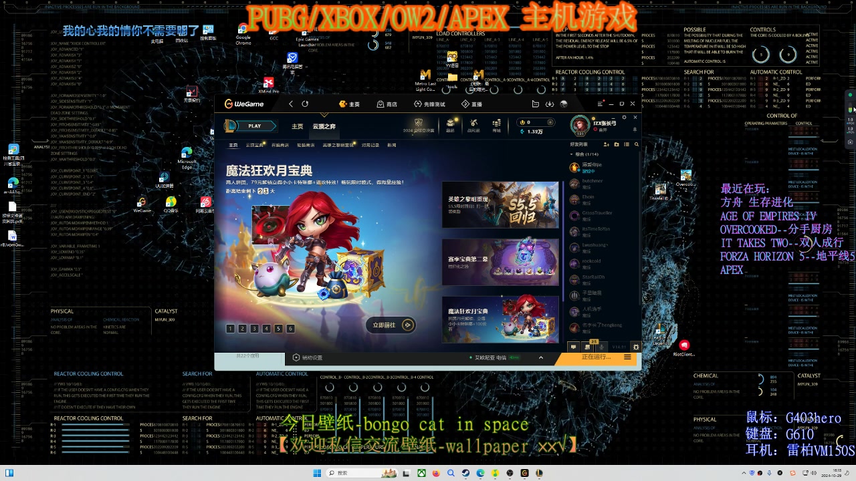Select 对局记录 sub-navigation item

pos(370,145)
